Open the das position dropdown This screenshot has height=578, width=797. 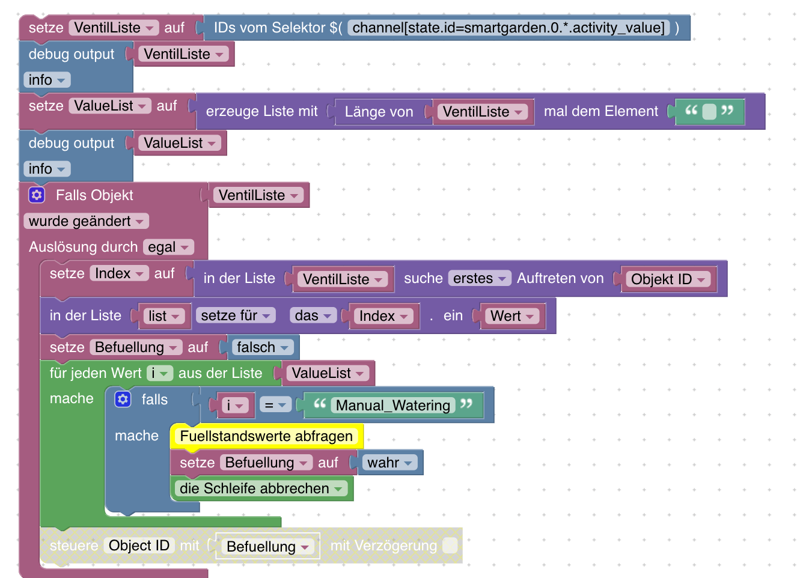(313, 315)
